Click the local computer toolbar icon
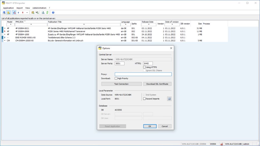 point(4,13)
